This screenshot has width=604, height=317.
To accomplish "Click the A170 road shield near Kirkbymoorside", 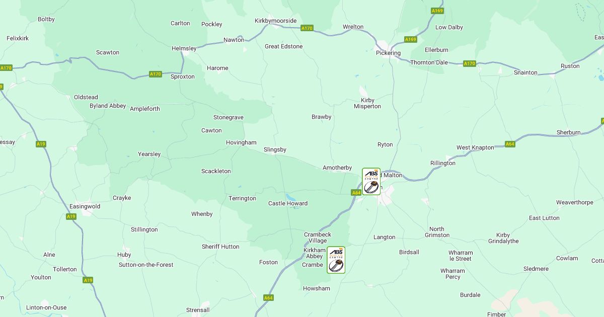I will [x=307, y=28].
